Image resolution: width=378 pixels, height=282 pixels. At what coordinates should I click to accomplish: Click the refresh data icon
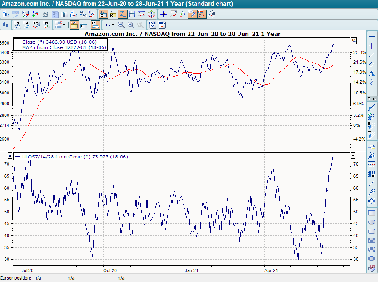[5, 25]
